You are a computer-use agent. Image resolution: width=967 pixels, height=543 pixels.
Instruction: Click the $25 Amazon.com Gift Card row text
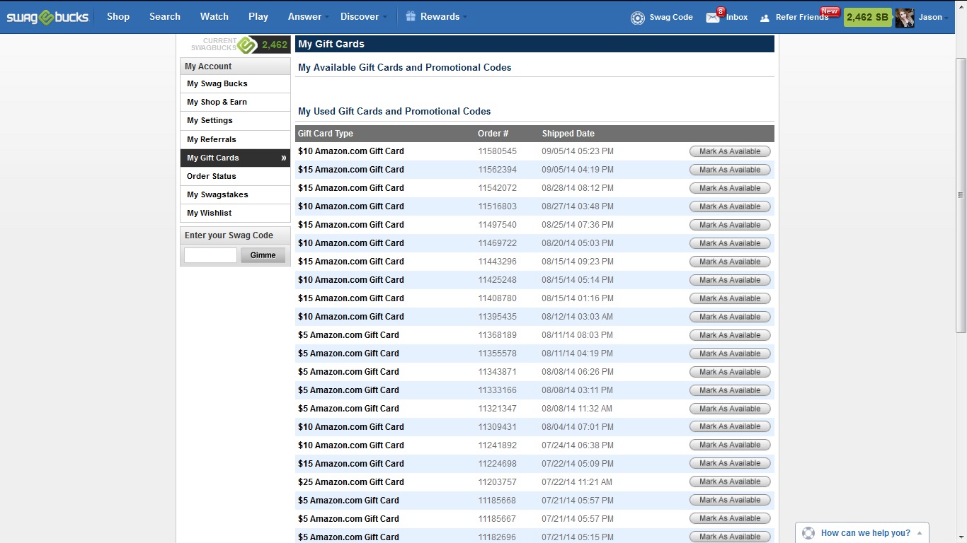point(351,482)
